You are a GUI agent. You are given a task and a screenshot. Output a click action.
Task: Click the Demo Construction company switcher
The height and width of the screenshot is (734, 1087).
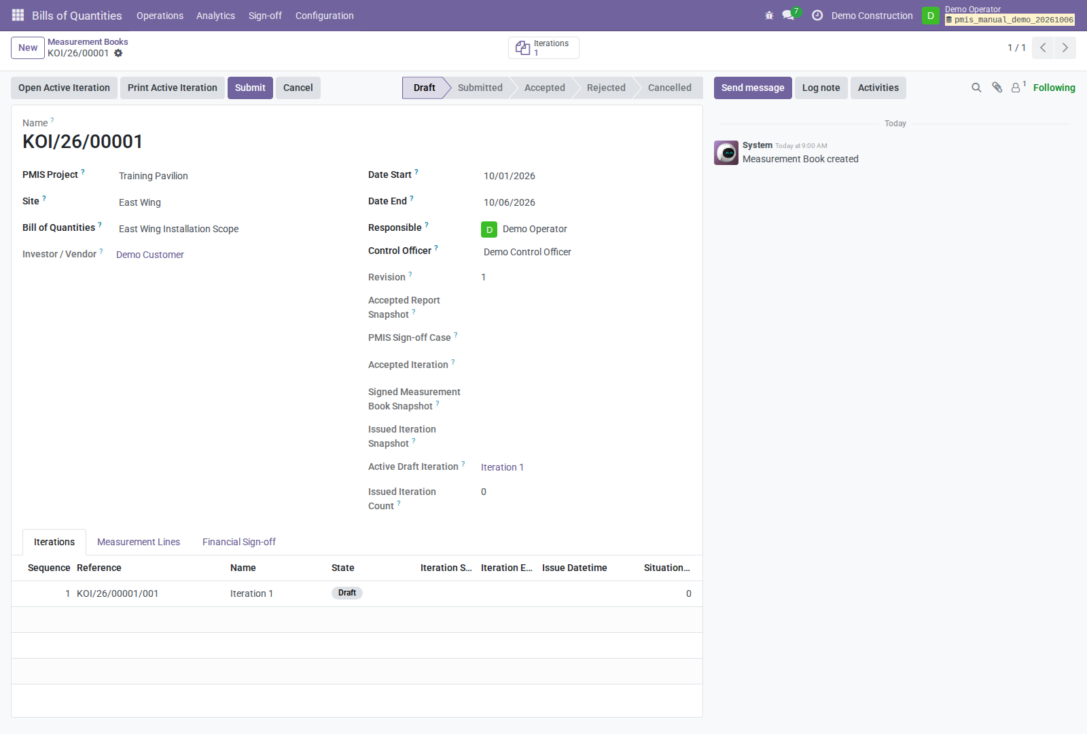[x=872, y=16]
